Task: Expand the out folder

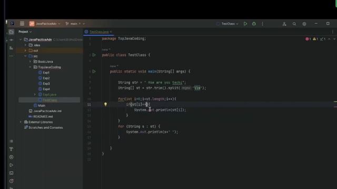Action: (25, 50)
